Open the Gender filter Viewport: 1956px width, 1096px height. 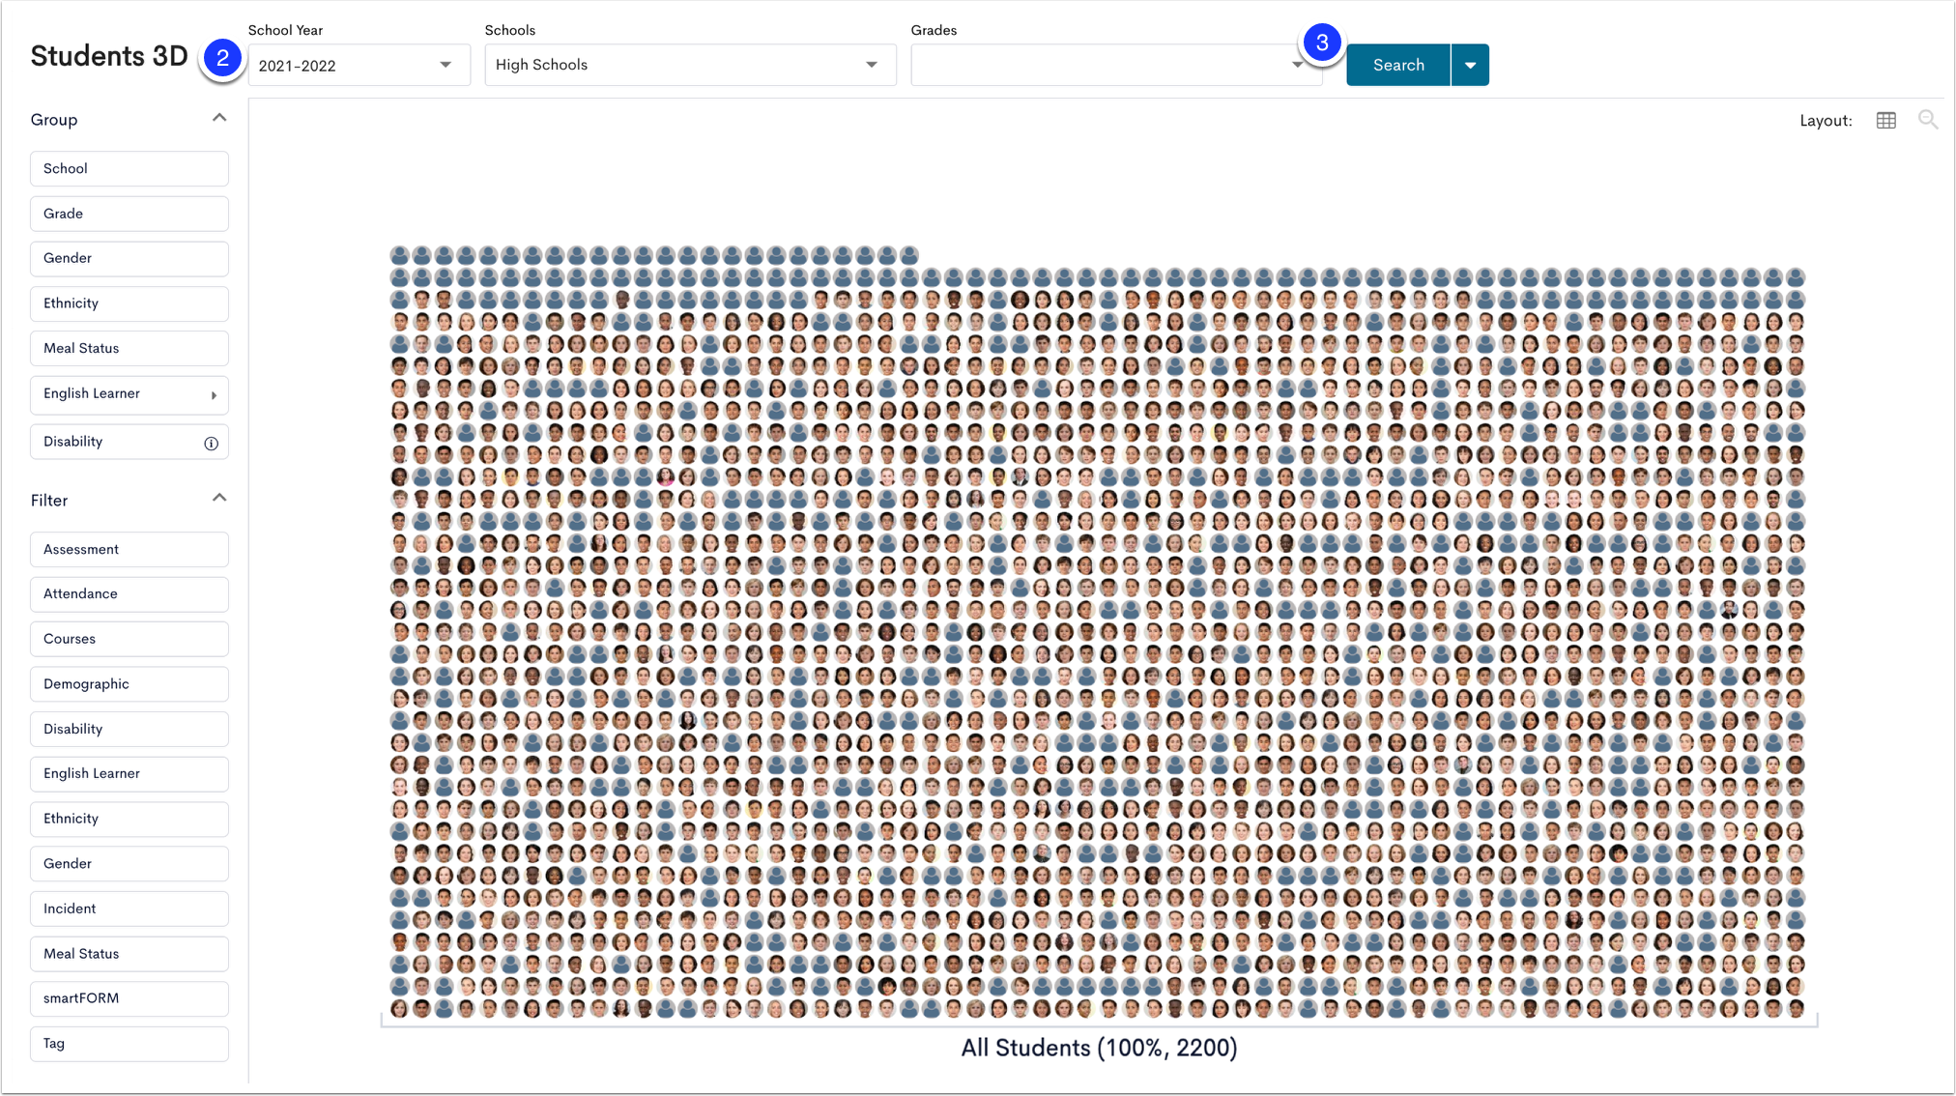coord(129,863)
